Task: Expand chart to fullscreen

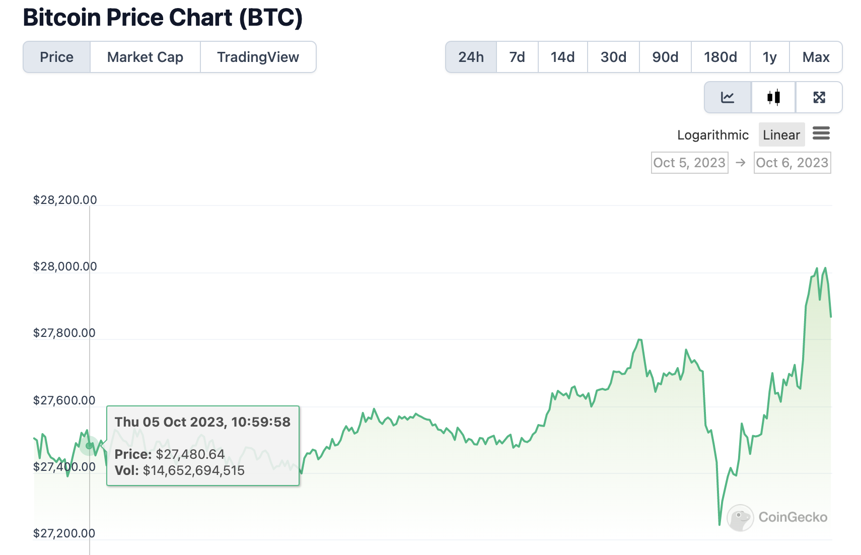Action: coord(819,97)
